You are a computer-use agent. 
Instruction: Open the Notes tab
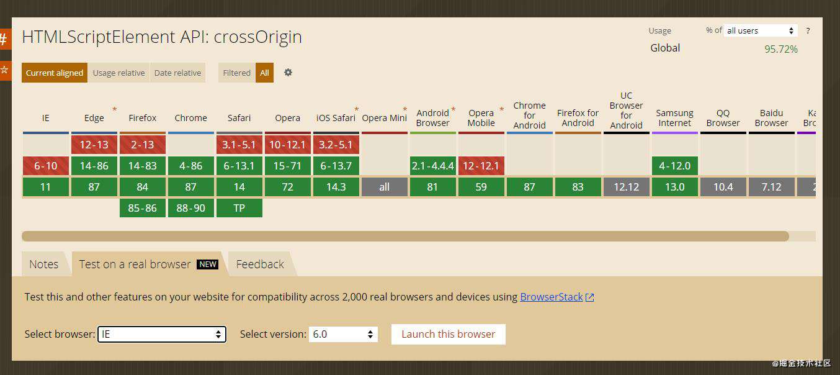coord(44,264)
